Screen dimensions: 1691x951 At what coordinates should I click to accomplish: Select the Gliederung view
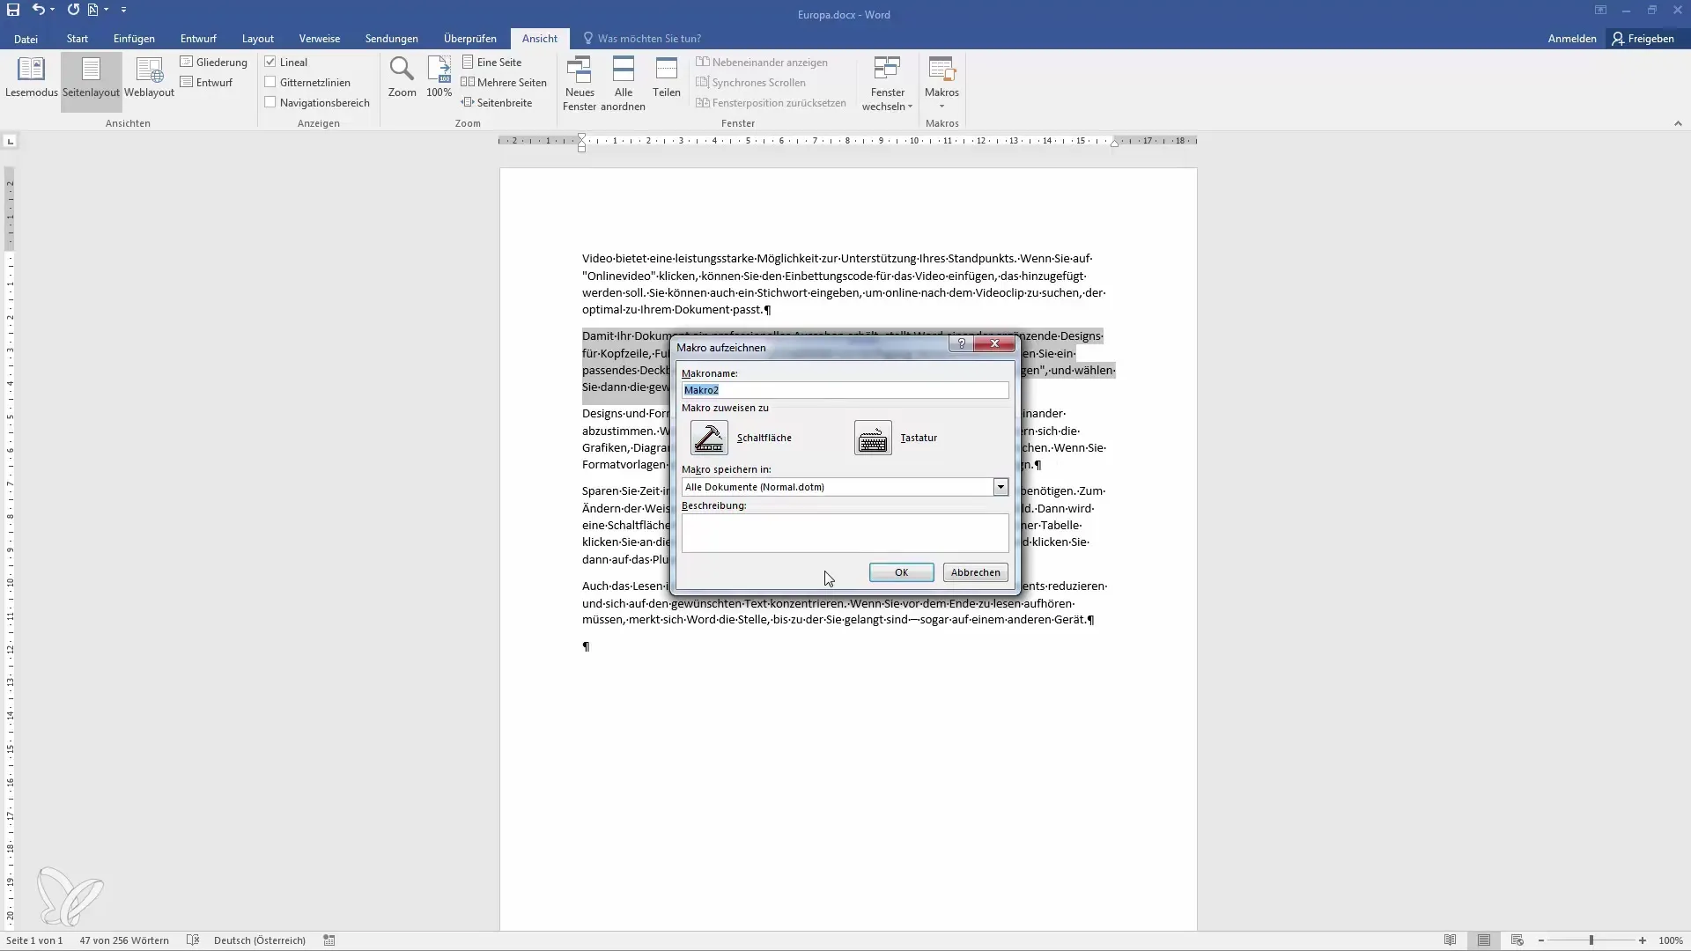pyautogui.click(x=213, y=63)
